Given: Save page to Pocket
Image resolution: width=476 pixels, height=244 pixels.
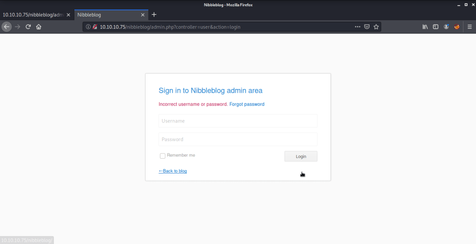Looking at the screenshot, I should pyautogui.click(x=367, y=27).
